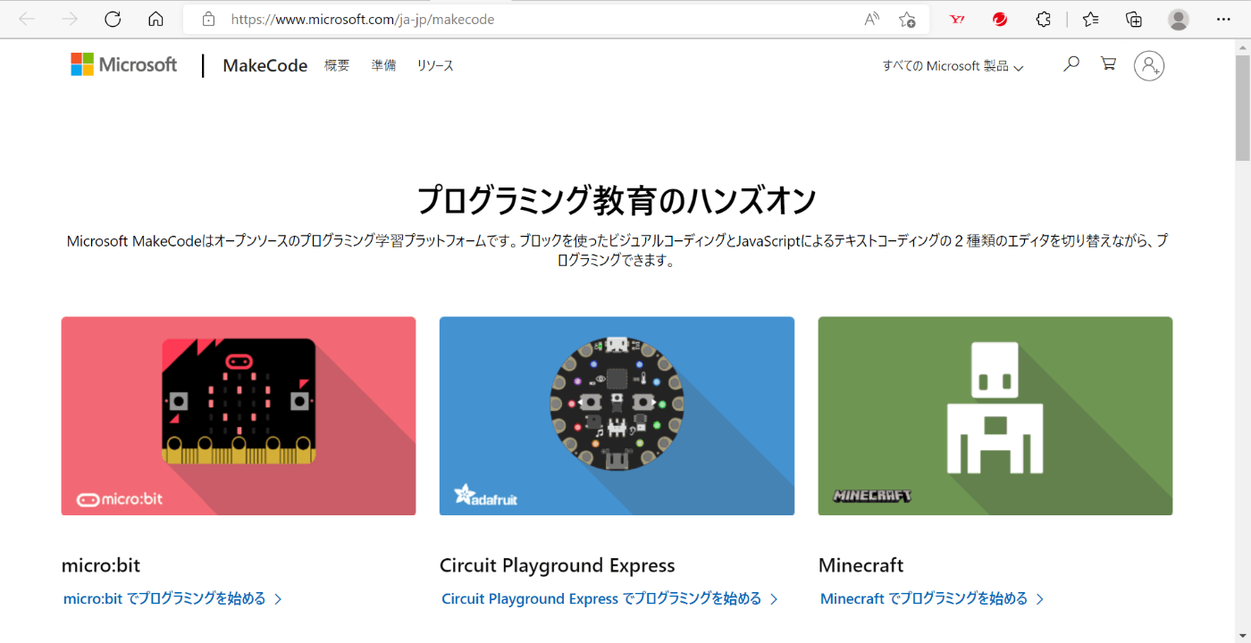Open the shopping cart icon
Image resolution: width=1251 pixels, height=643 pixels.
point(1108,63)
